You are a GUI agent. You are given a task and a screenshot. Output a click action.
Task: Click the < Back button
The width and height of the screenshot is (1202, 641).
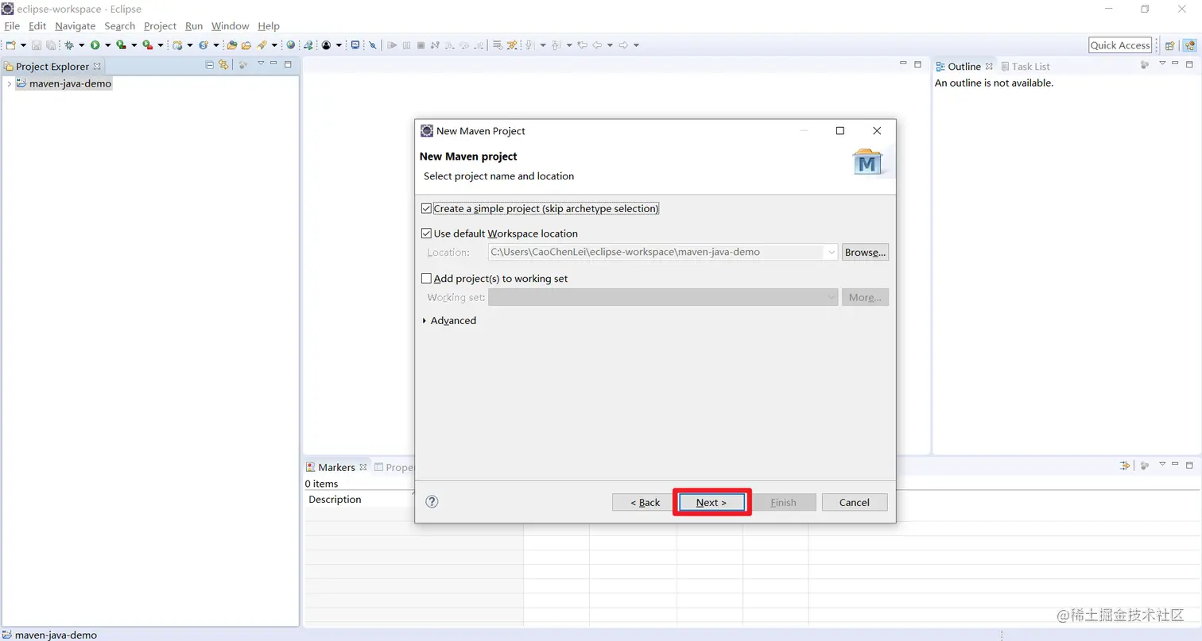click(646, 502)
